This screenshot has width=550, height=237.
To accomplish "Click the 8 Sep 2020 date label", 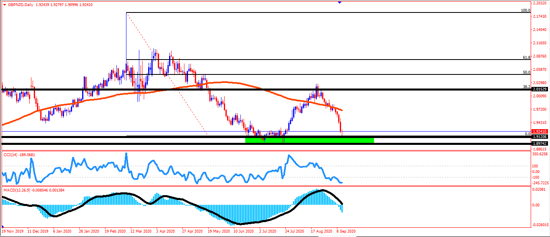I will [346, 231].
